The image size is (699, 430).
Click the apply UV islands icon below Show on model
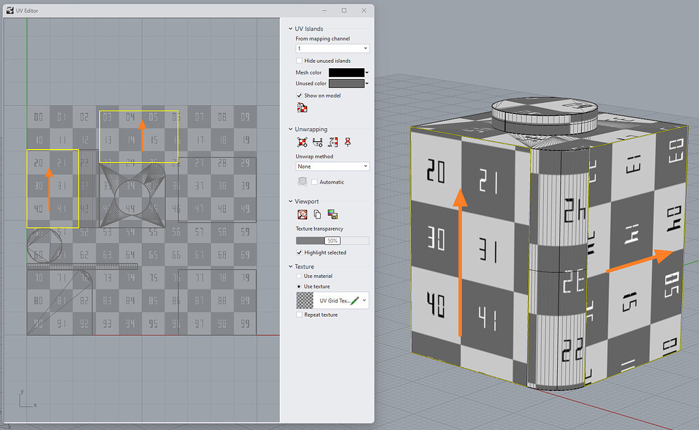tap(301, 108)
